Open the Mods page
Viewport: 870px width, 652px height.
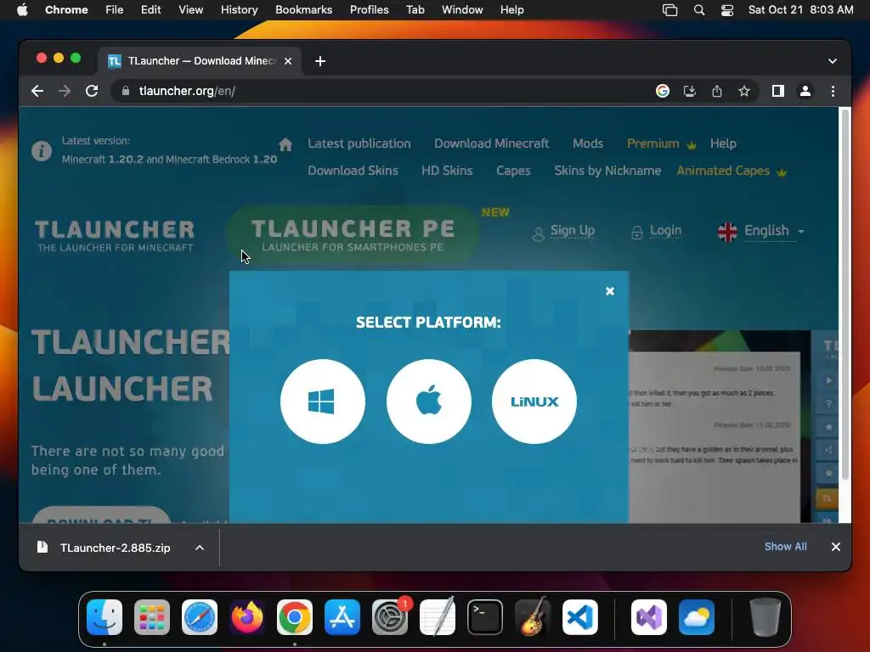tap(588, 143)
